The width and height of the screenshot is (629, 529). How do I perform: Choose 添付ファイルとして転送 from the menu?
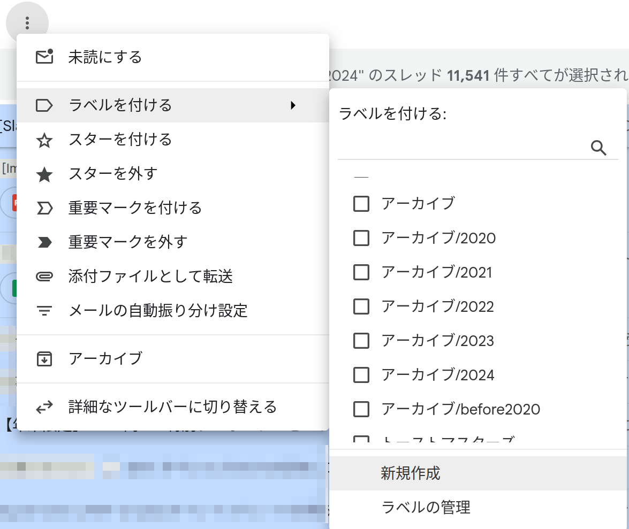click(x=150, y=277)
